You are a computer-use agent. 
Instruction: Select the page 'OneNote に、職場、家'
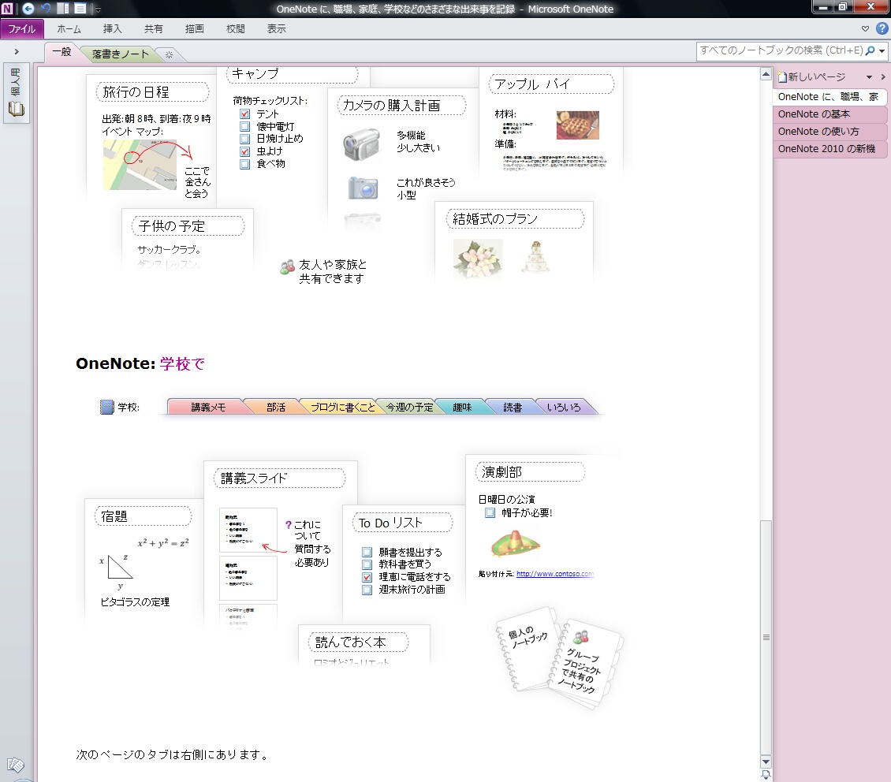(x=829, y=96)
